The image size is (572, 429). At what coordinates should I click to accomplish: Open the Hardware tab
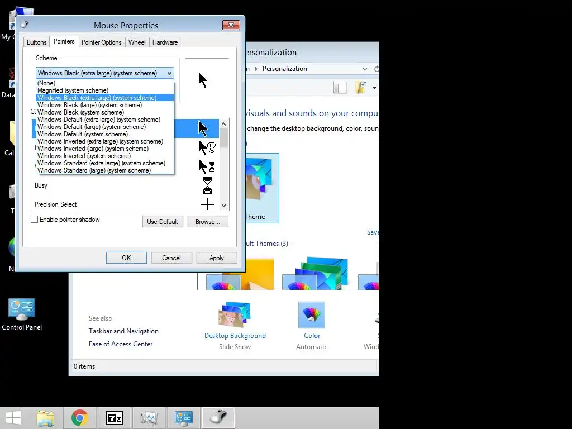pos(165,42)
